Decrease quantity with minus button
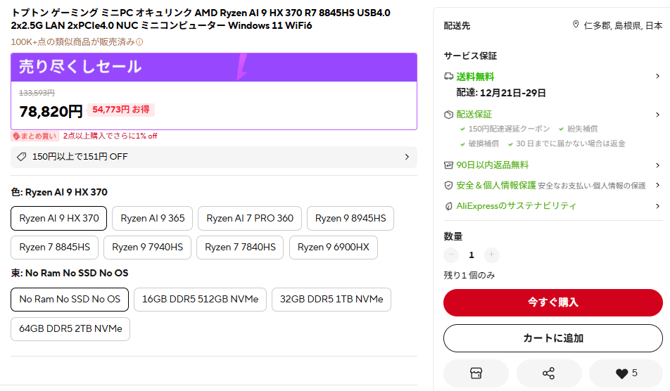The width and height of the screenshot is (670, 391). click(451, 255)
